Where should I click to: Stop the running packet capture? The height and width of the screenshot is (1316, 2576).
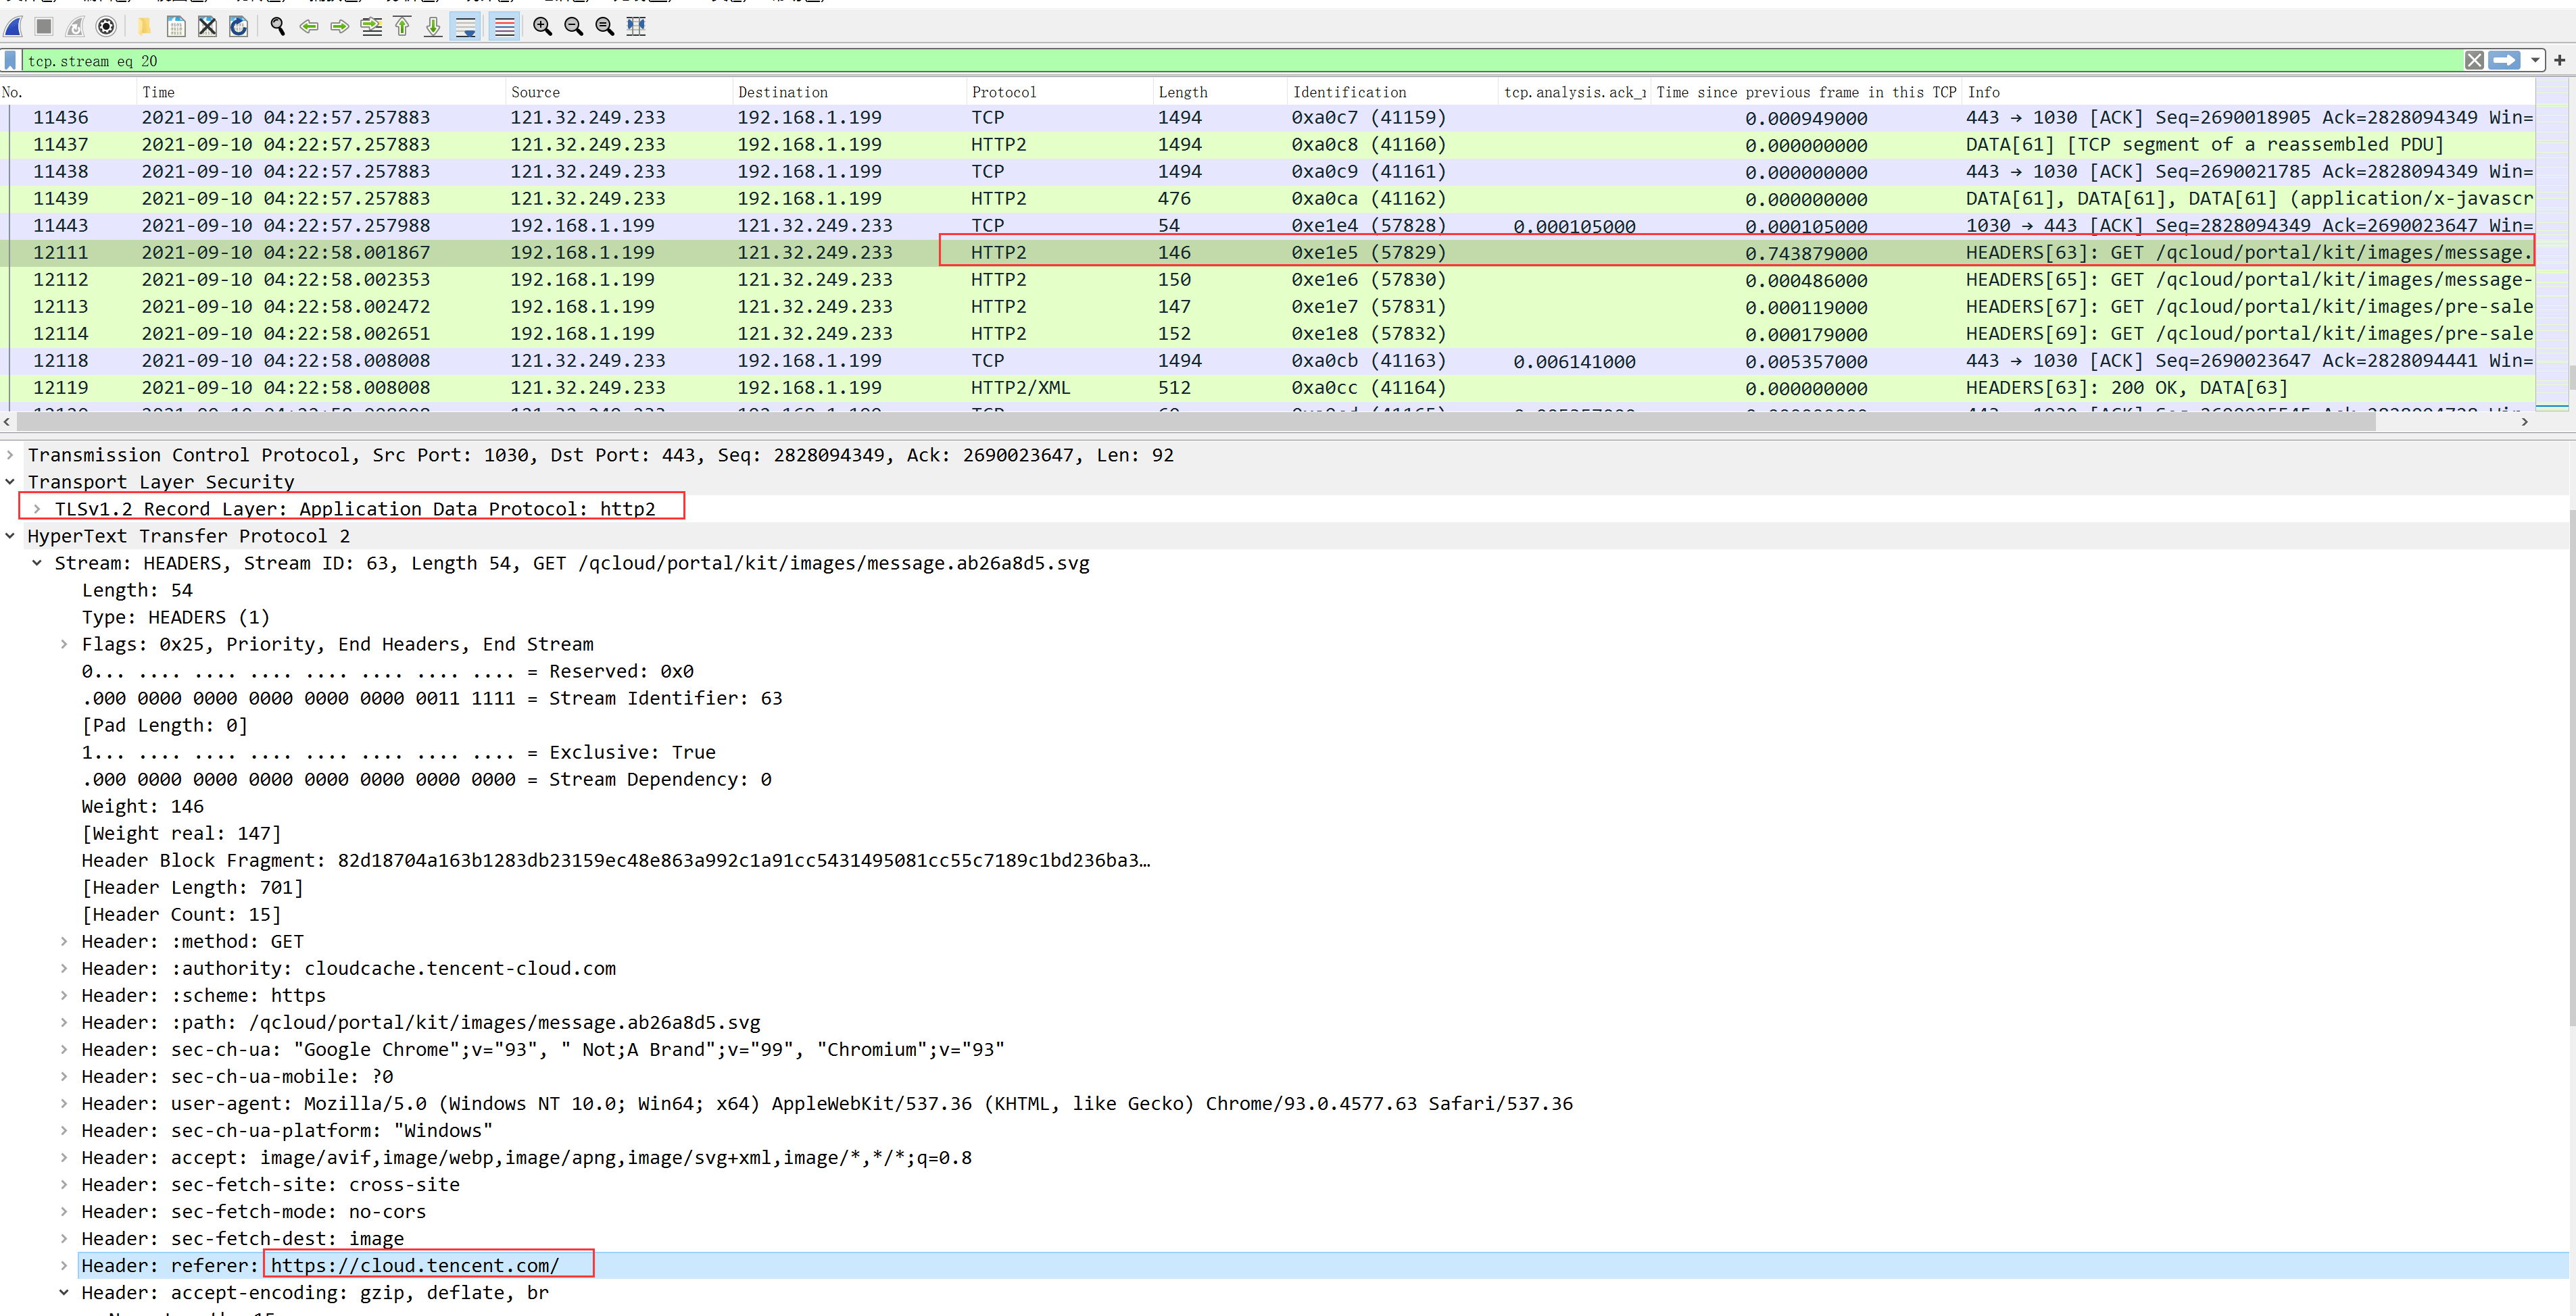[x=44, y=27]
